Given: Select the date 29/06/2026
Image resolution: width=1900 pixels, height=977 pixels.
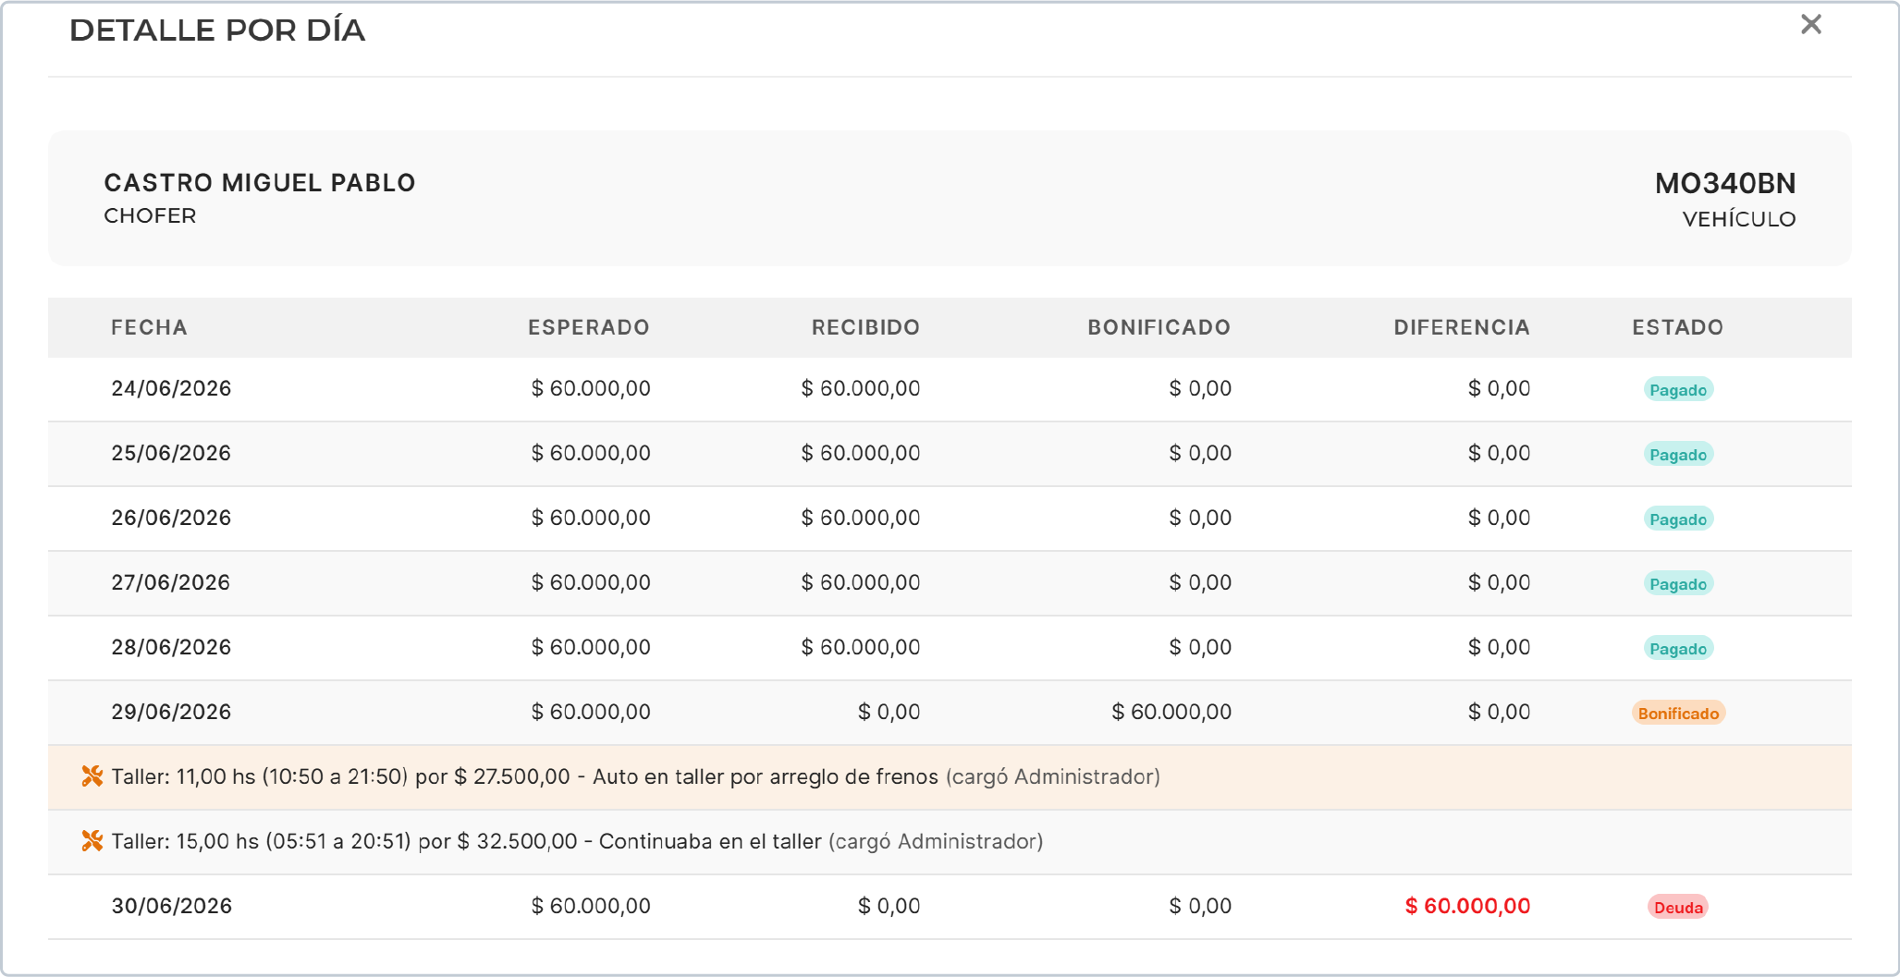Looking at the screenshot, I should (x=171, y=712).
